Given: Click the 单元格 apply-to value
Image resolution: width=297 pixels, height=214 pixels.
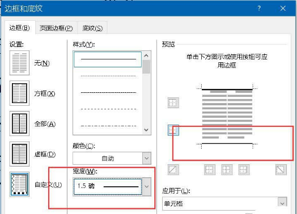Looking at the screenshot, I should point(173,204).
